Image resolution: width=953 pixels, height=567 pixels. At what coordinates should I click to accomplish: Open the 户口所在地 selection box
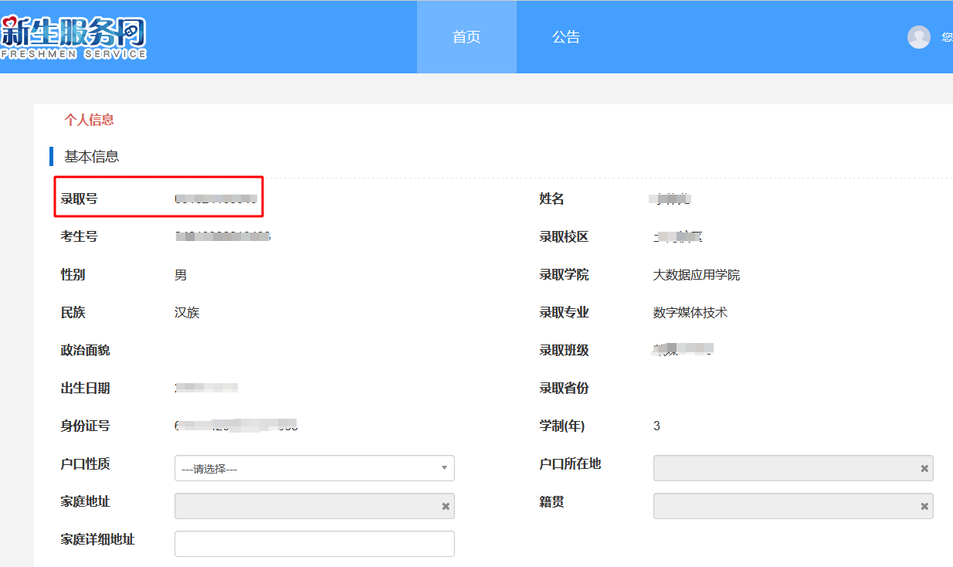point(784,468)
